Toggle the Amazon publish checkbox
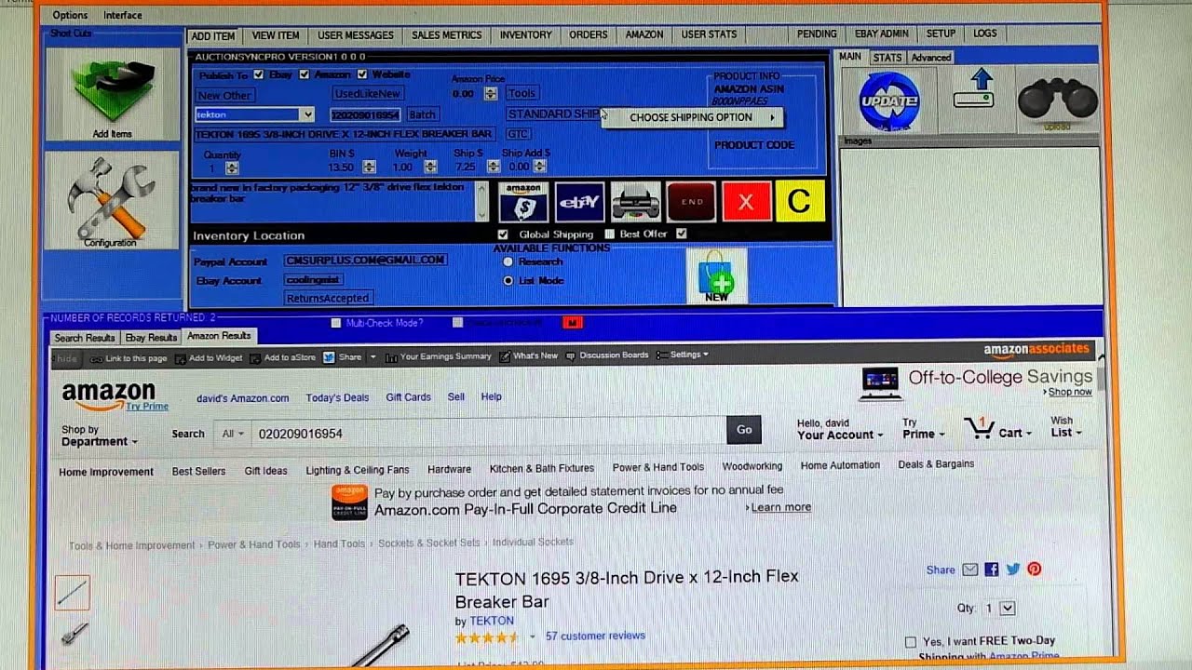Image resolution: width=1192 pixels, height=670 pixels. 304,74
